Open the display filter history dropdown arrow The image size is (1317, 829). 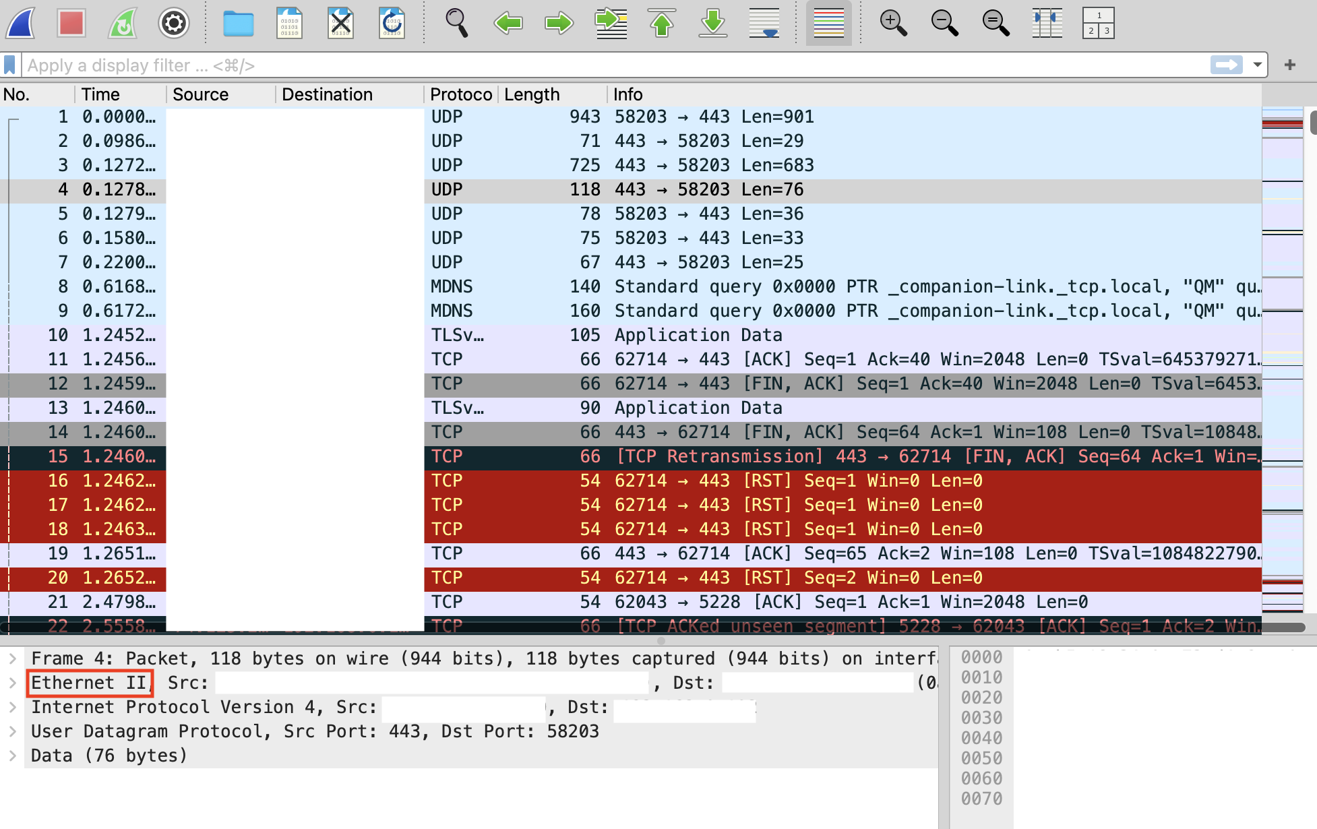pyautogui.click(x=1257, y=65)
